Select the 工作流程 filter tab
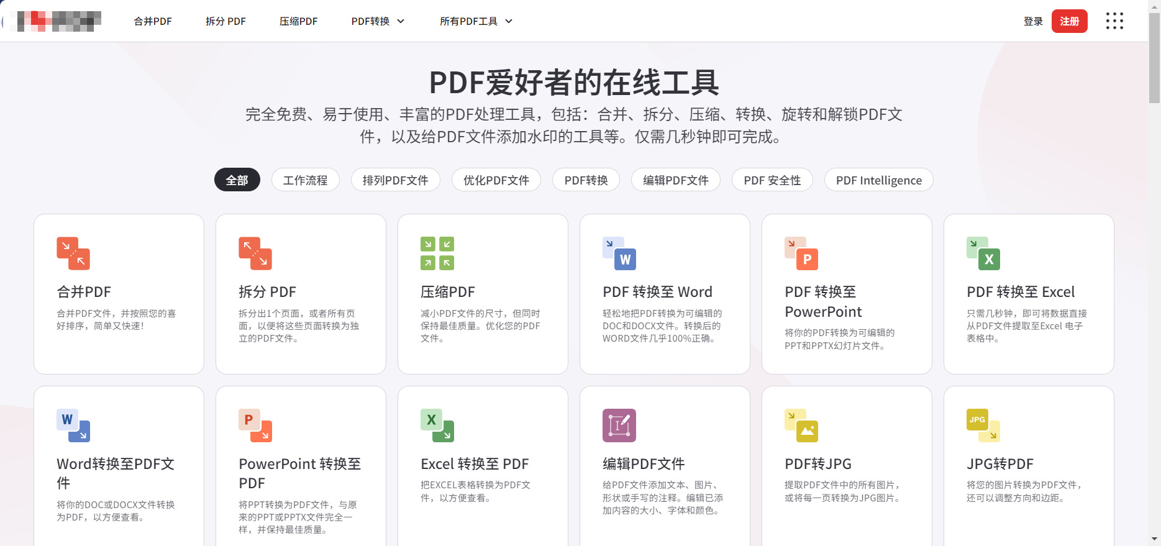This screenshot has width=1161, height=546. tap(305, 180)
